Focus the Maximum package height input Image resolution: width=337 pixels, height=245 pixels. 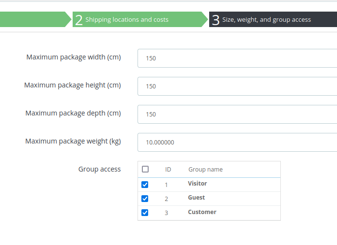coord(237,86)
